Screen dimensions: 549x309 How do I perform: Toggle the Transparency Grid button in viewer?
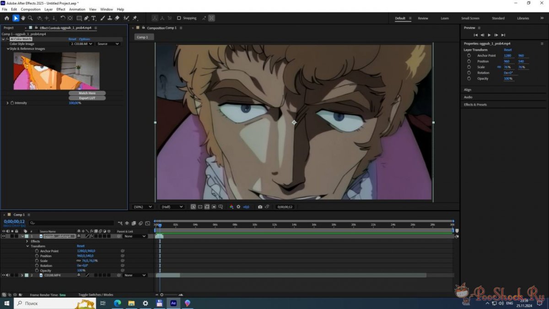(200, 207)
